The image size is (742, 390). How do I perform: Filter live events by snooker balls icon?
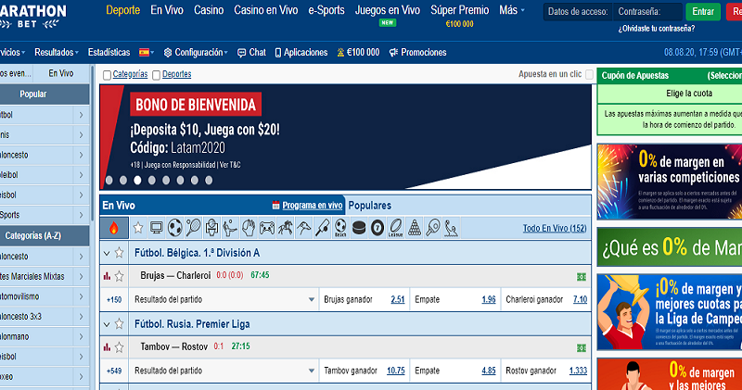[x=415, y=228]
